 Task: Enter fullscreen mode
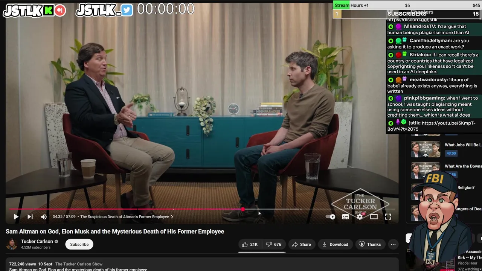(x=388, y=217)
